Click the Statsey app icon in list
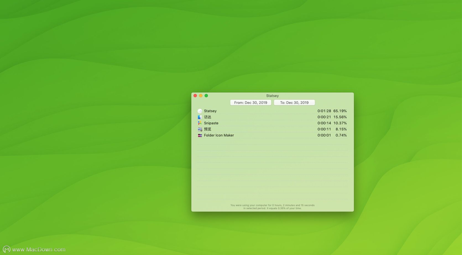The width and height of the screenshot is (462, 255). [200, 111]
